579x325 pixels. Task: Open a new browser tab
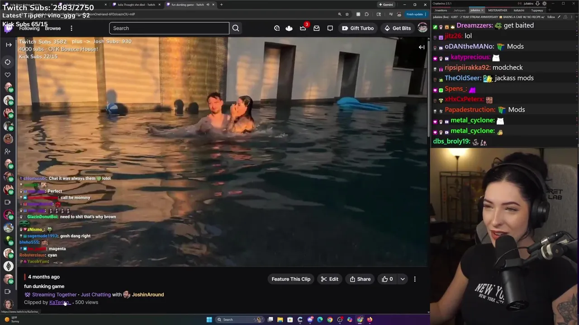pyautogui.click(x=221, y=5)
